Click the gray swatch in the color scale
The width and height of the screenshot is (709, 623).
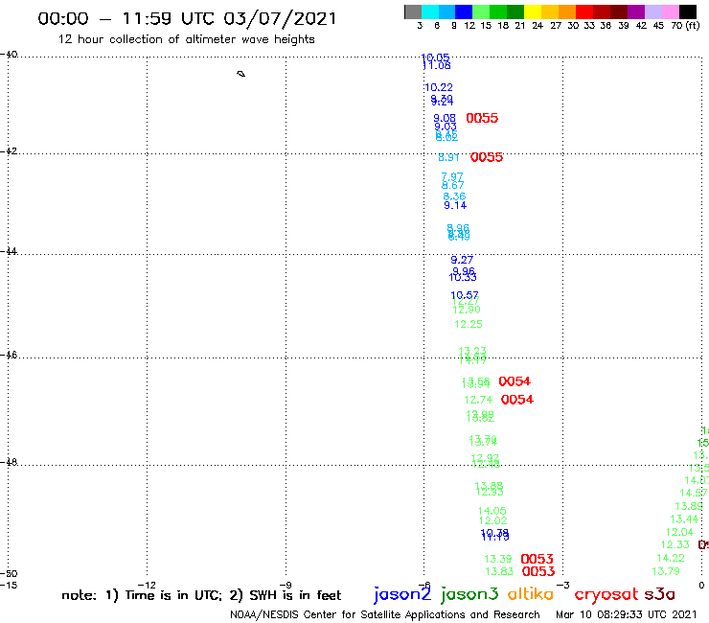coord(413,12)
